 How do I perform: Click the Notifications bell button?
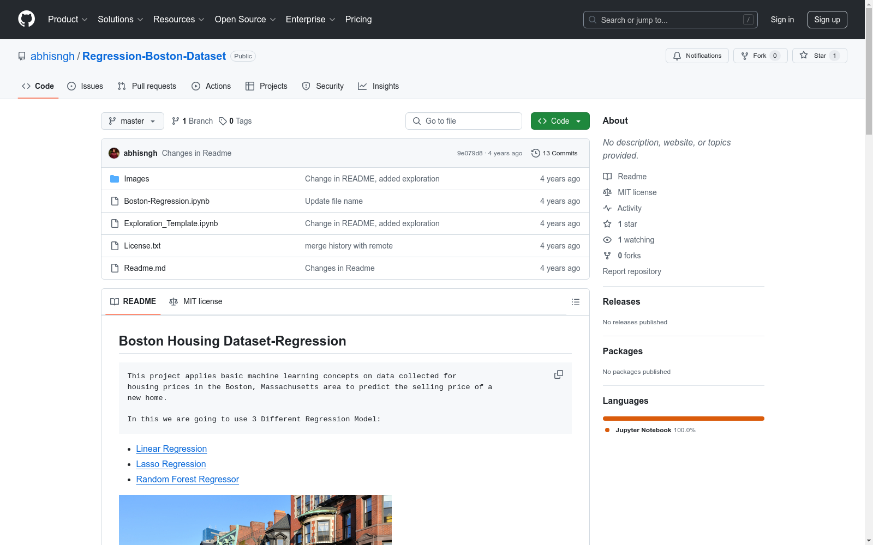(x=697, y=56)
